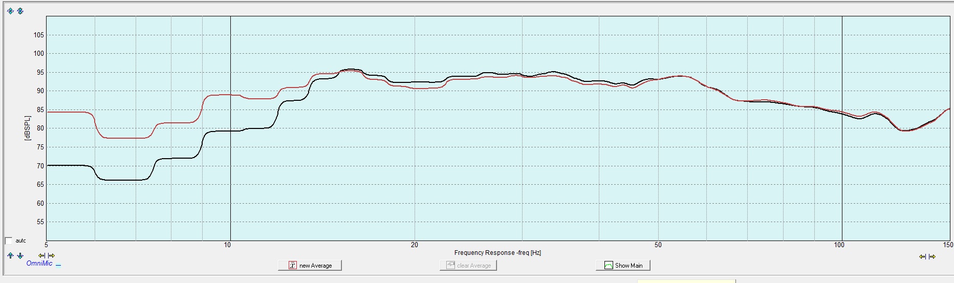
Task: Click the 100 Hz frequency axis label
Action: [x=839, y=245]
